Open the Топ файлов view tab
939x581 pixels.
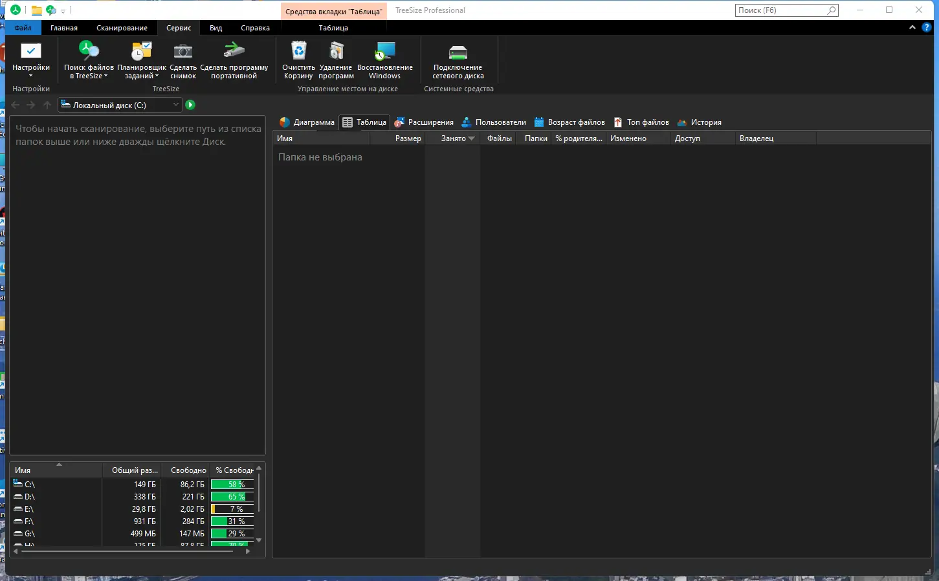641,122
